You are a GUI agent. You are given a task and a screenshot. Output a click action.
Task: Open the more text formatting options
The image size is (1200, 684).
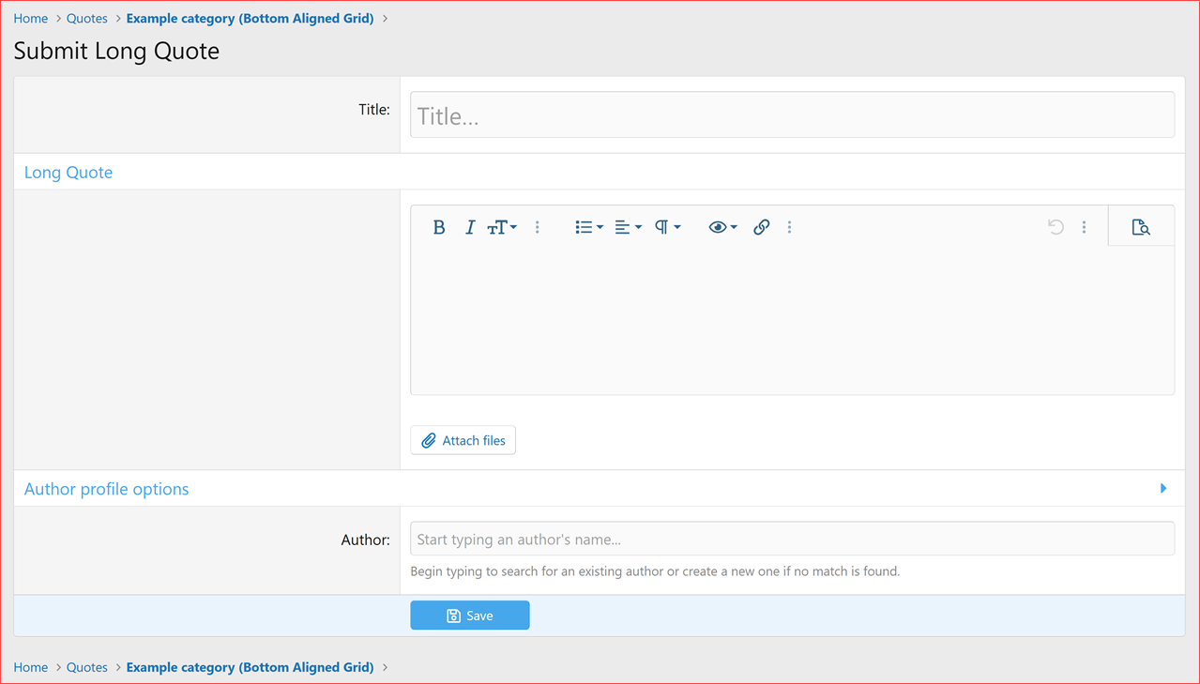pyautogui.click(x=537, y=226)
